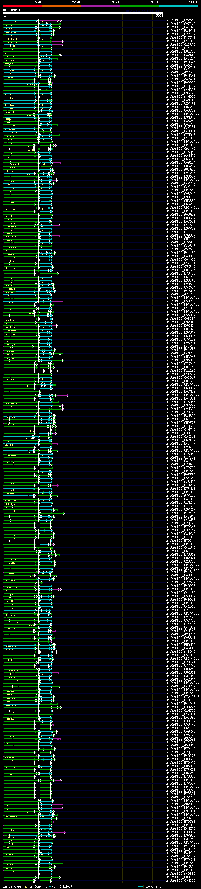Select row UniRef100_B4NC76

(x=180, y=62)
